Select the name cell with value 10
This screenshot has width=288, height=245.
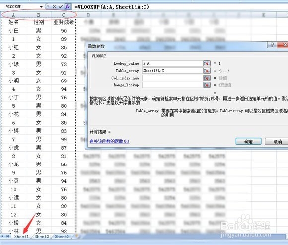[x=13, y=189]
